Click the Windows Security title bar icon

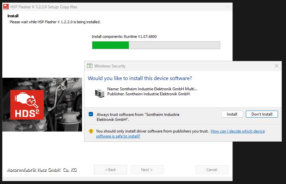tap(90, 66)
